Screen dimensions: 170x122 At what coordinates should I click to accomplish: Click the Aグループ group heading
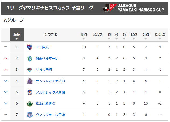pyautogui.click(x=14, y=20)
